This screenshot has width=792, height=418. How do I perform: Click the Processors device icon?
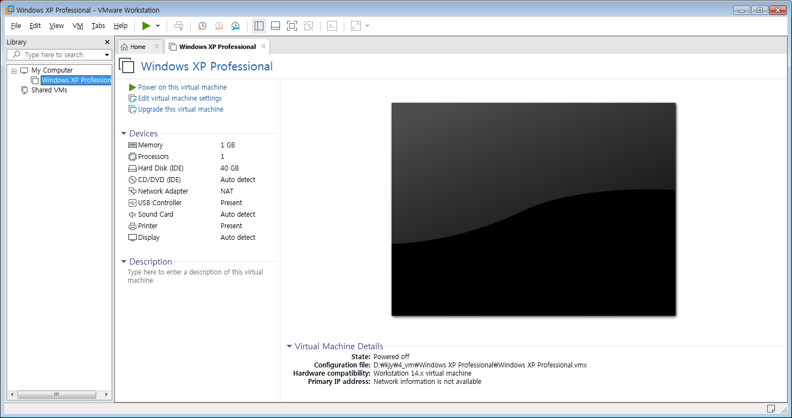pos(132,157)
